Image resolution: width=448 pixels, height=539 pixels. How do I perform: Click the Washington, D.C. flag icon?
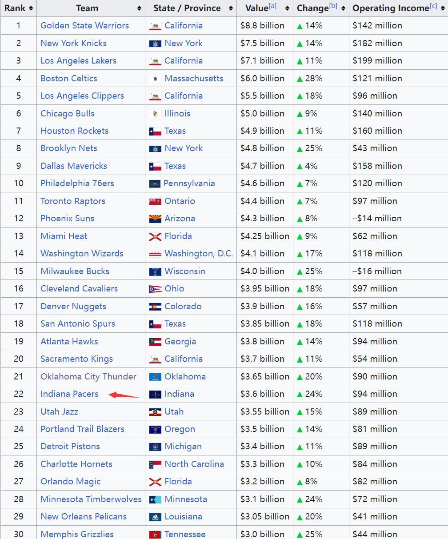155,254
